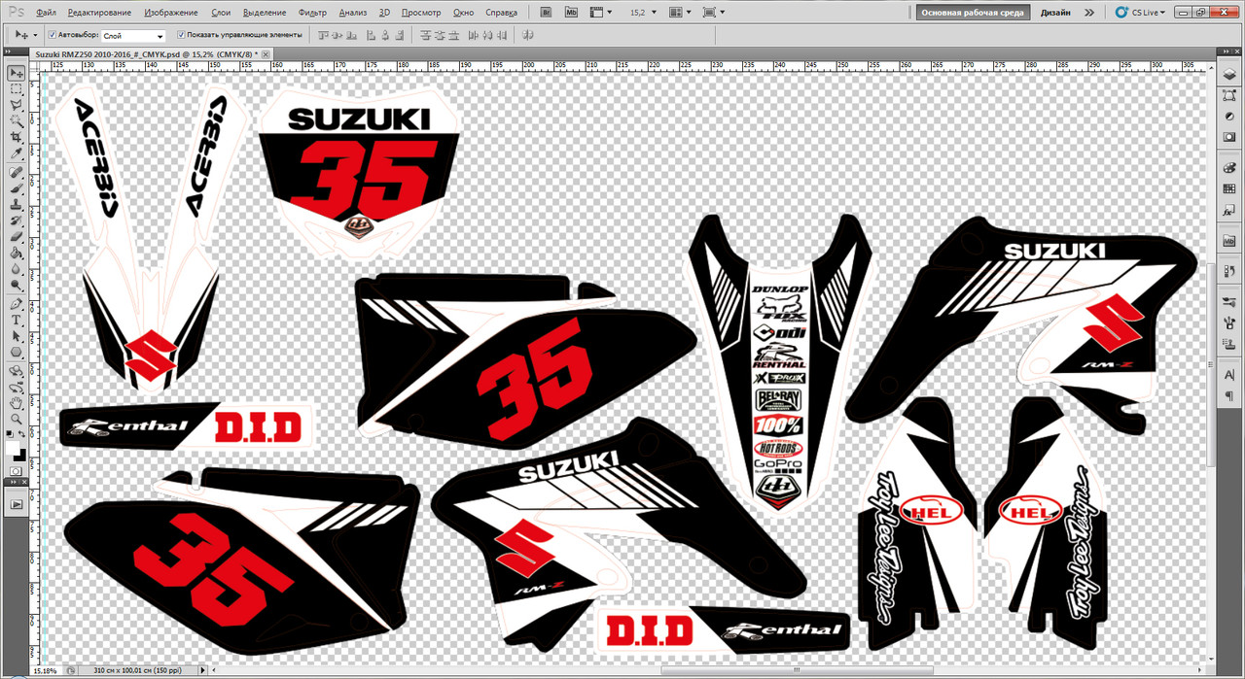
Task: Select the Crop tool
Action: tap(17, 138)
